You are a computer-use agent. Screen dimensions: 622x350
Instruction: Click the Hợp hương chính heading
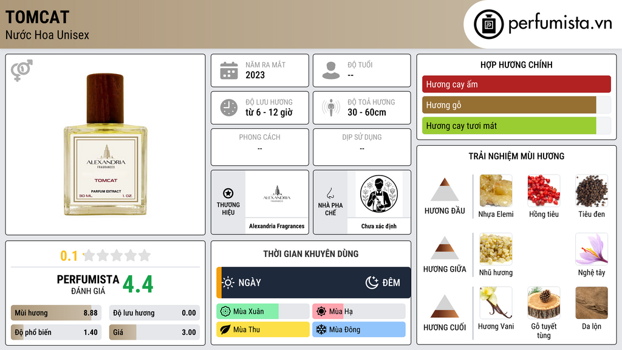coord(516,64)
